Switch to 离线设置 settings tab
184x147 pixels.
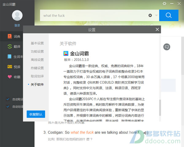click(x=37, y=60)
